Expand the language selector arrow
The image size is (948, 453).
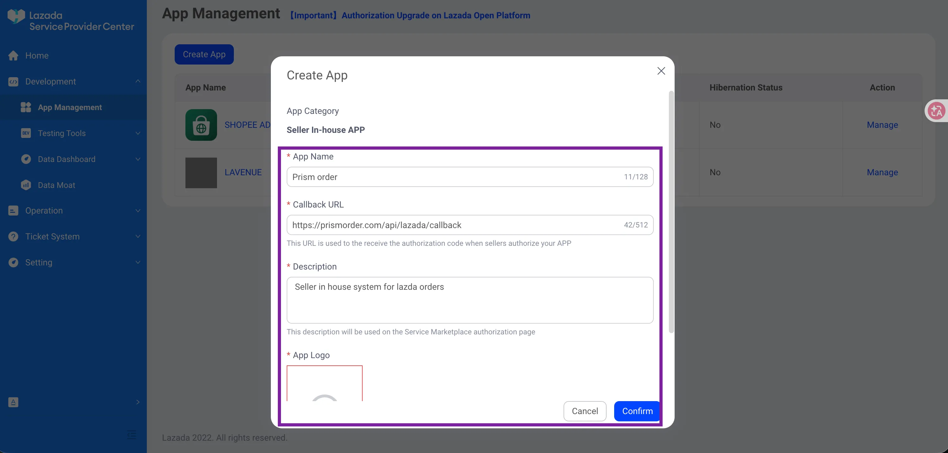[x=138, y=402]
